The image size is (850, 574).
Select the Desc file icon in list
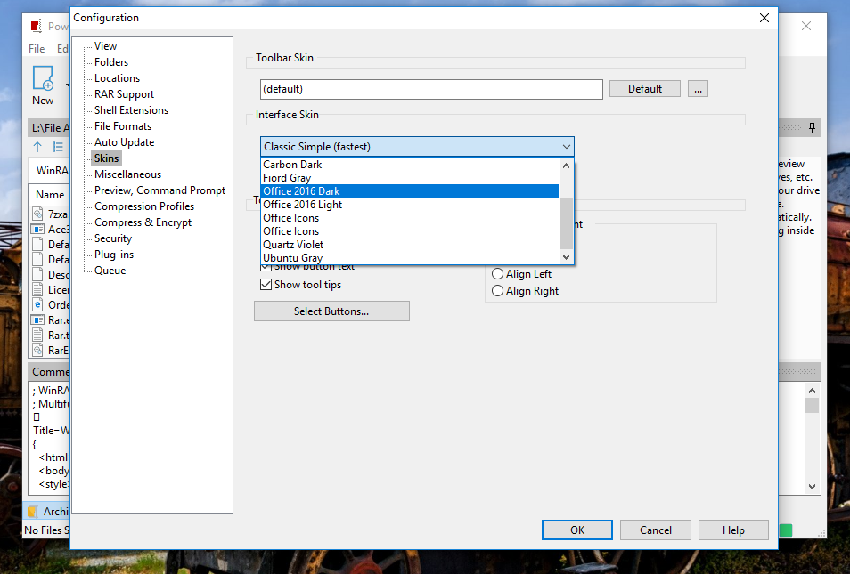(x=37, y=275)
